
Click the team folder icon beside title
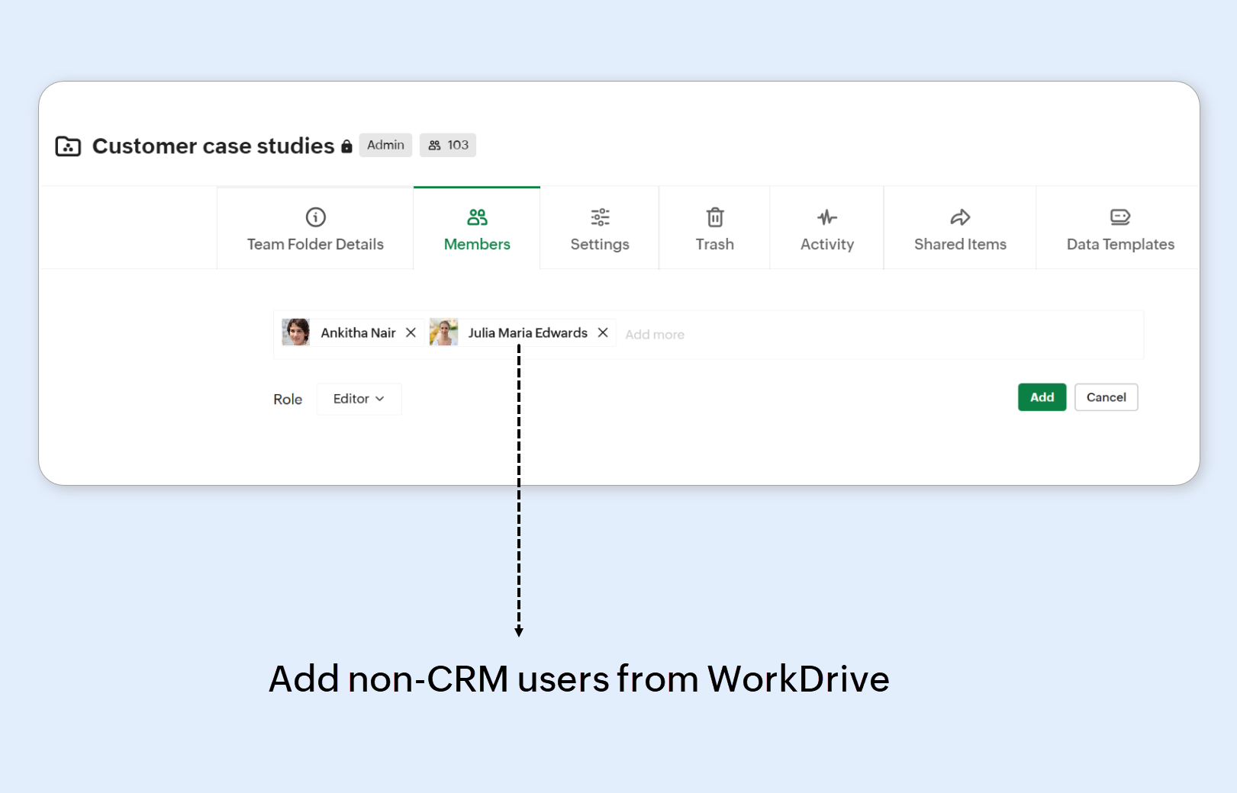click(x=68, y=146)
